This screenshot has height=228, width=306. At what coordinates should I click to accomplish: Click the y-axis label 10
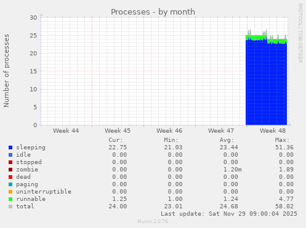point(33,89)
